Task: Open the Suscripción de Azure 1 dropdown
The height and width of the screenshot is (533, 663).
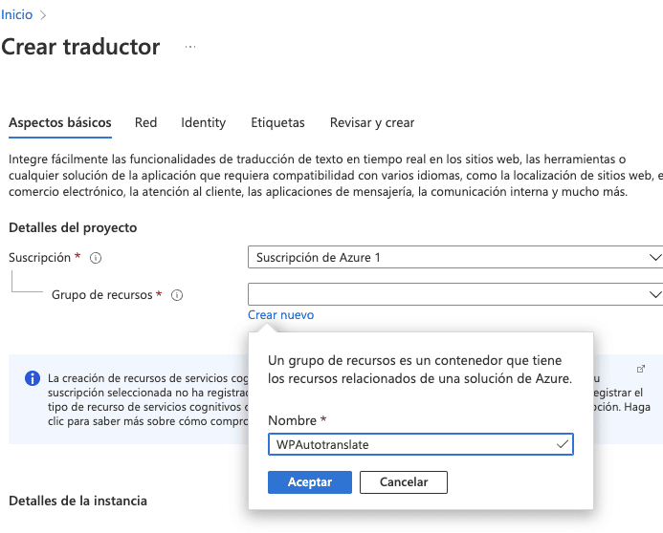Action: coord(455,257)
